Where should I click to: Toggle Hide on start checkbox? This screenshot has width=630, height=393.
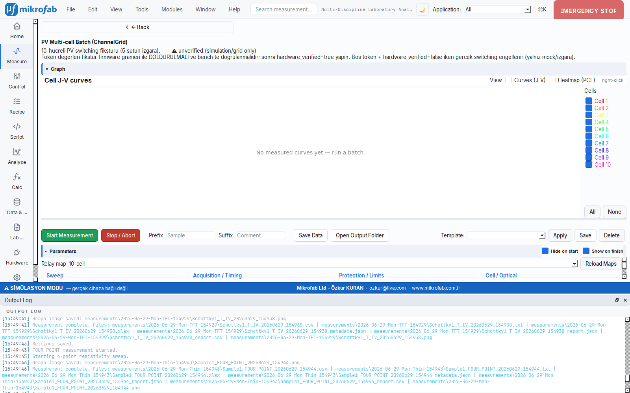(x=545, y=251)
